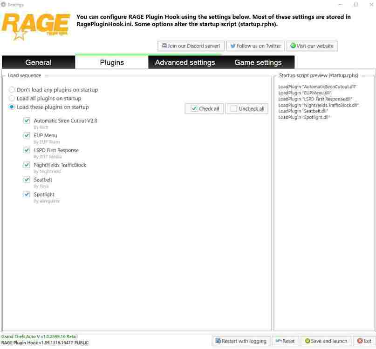Click the red X icon on Exit
This screenshot has width=376, height=349.
click(358, 341)
